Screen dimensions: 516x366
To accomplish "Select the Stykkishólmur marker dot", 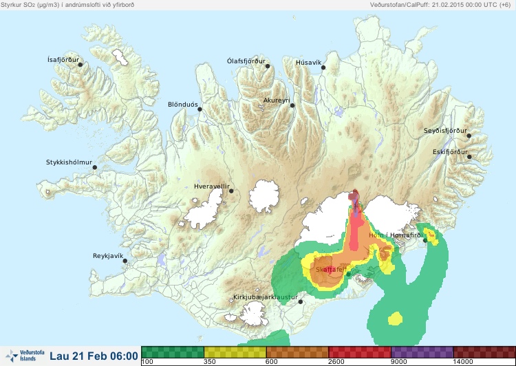I will (95, 168).
